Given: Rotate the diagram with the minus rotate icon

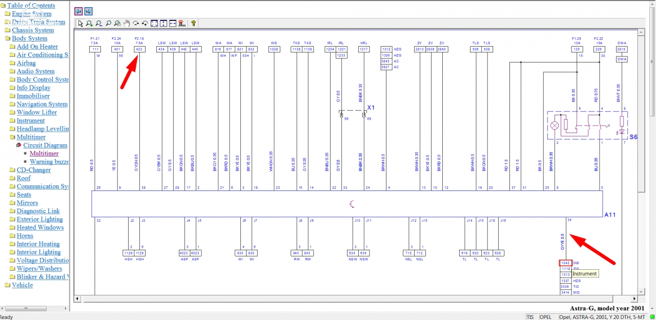Looking at the screenshot, I should coord(136,23).
